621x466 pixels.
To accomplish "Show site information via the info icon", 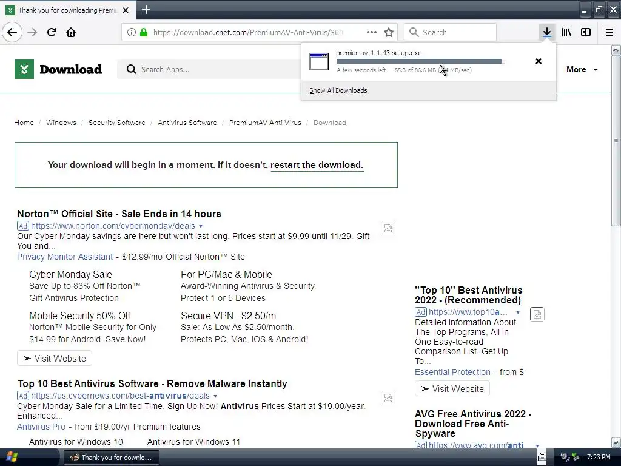I will pos(132,32).
